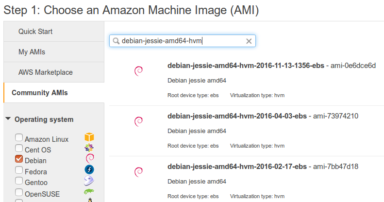Image resolution: width=384 pixels, height=202 pixels.
Task: Clear the search field with X
Action: pos(249,41)
